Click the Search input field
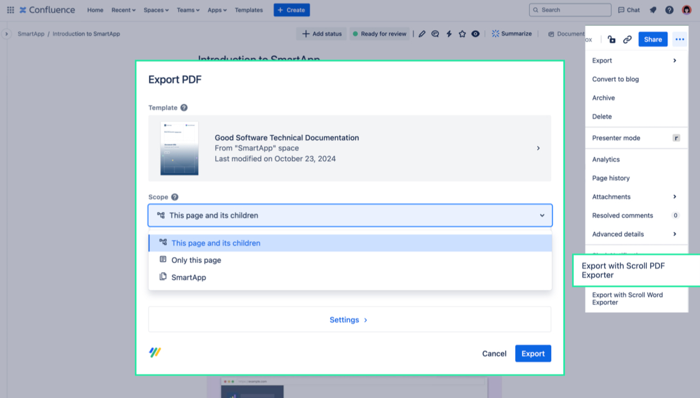 (570, 10)
